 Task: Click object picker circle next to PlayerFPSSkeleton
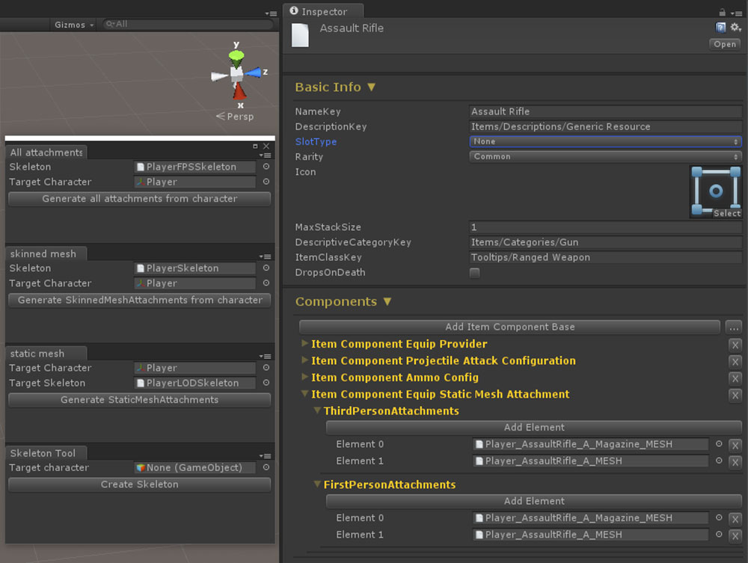266,167
